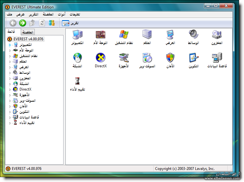Click the EVEREST icon in title bar

coord(7,7)
